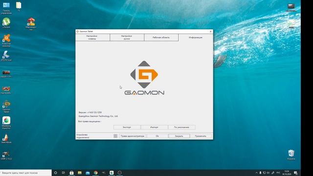313x176 pixels.
Task: Open Microsoft Store from the taskbar
Action: 72,173
